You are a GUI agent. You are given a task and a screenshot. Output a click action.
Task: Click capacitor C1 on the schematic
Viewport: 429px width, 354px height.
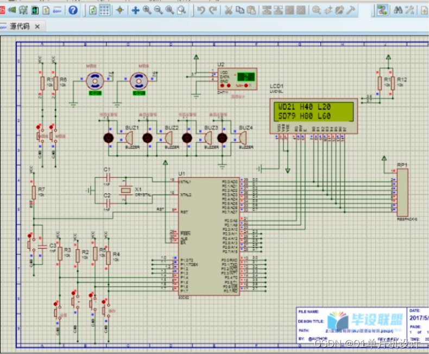click(x=108, y=178)
